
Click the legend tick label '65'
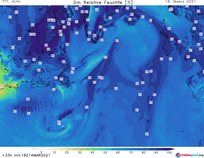click(x=118, y=152)
